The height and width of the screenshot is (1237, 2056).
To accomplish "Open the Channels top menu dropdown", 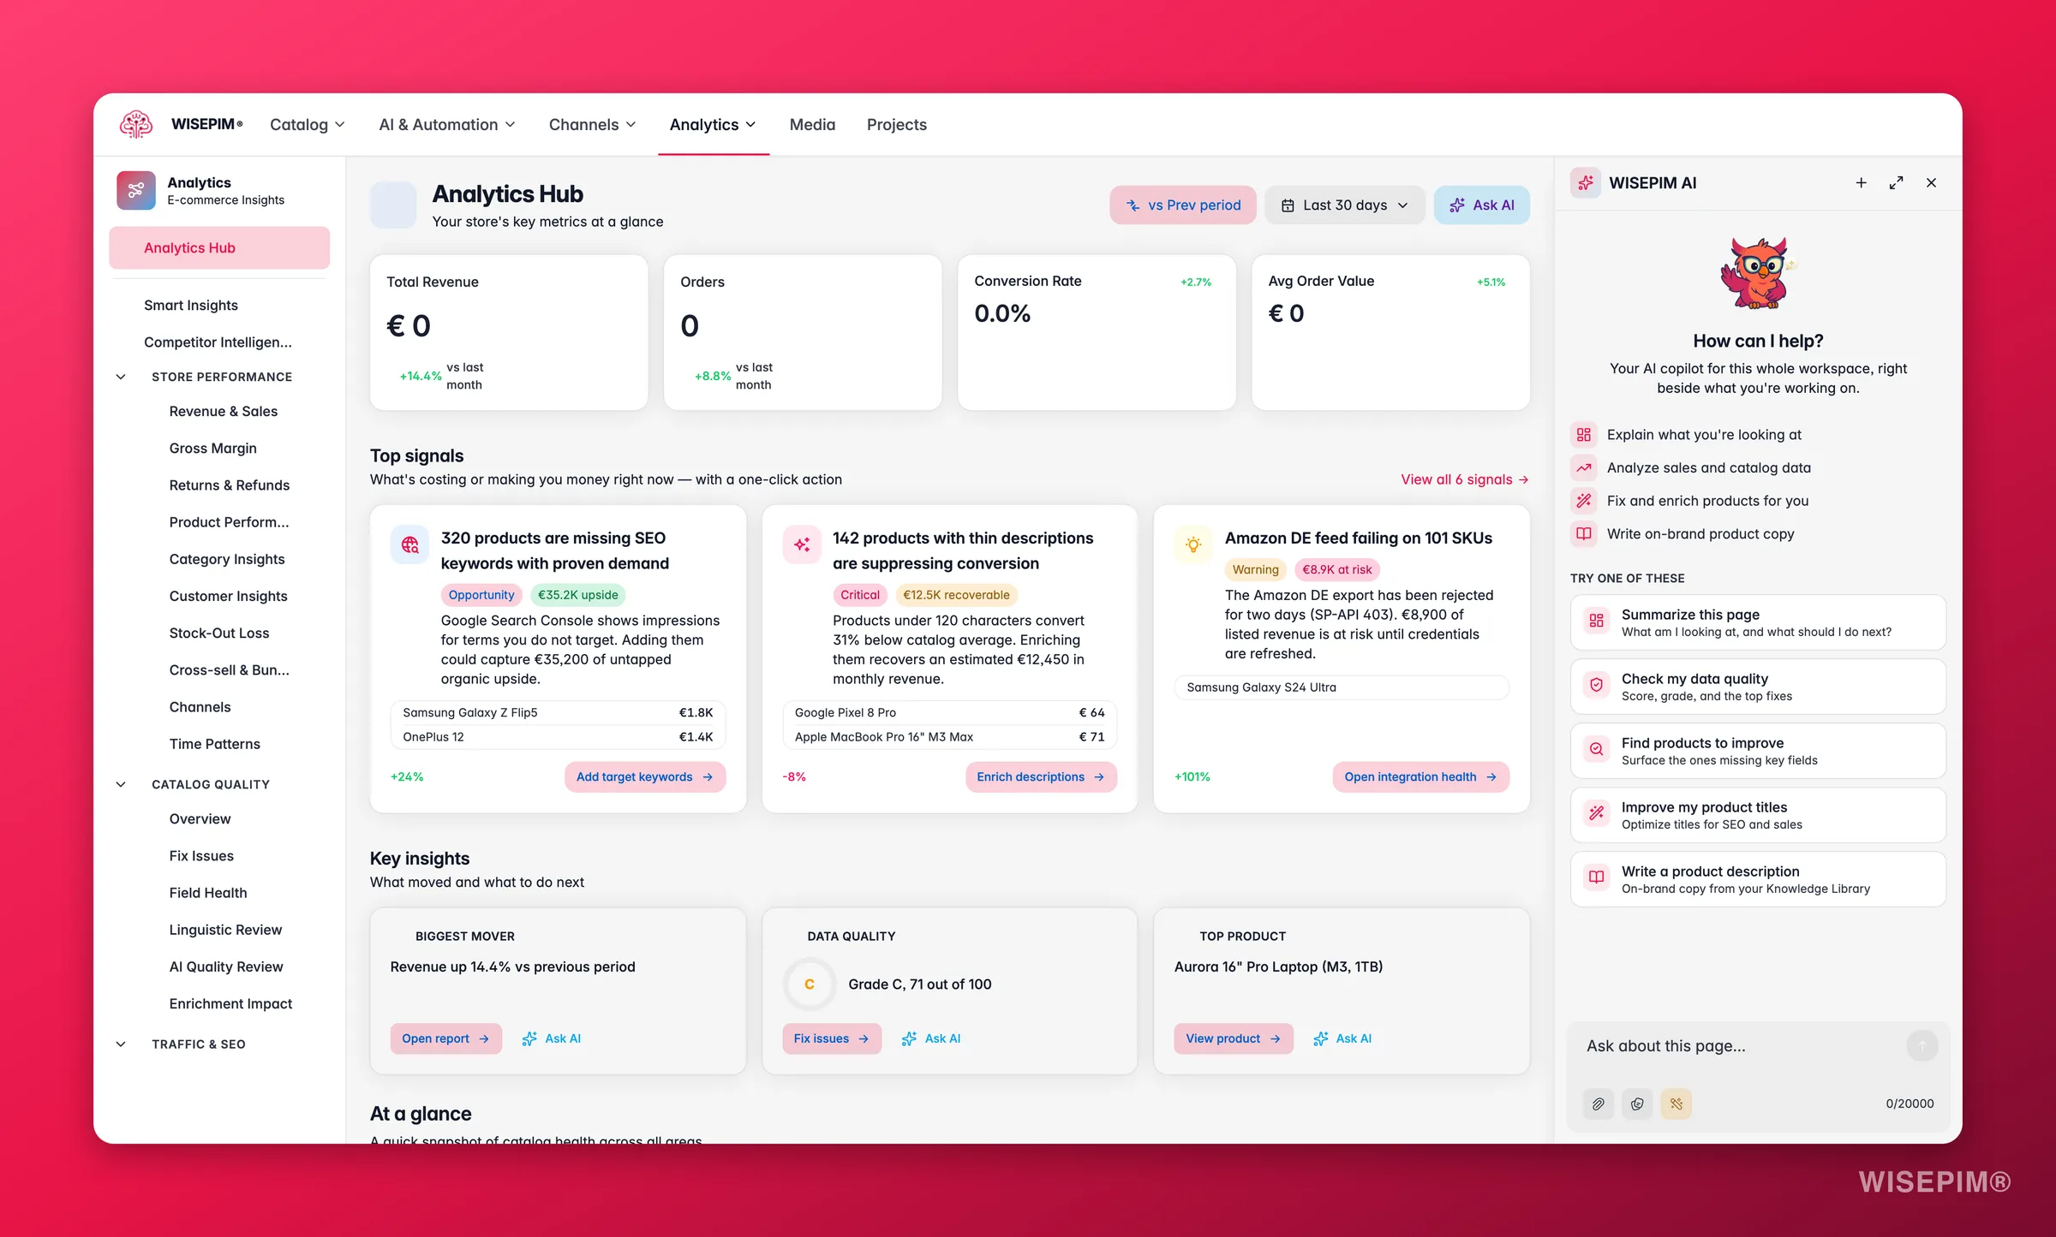I will tap(592, 125).
